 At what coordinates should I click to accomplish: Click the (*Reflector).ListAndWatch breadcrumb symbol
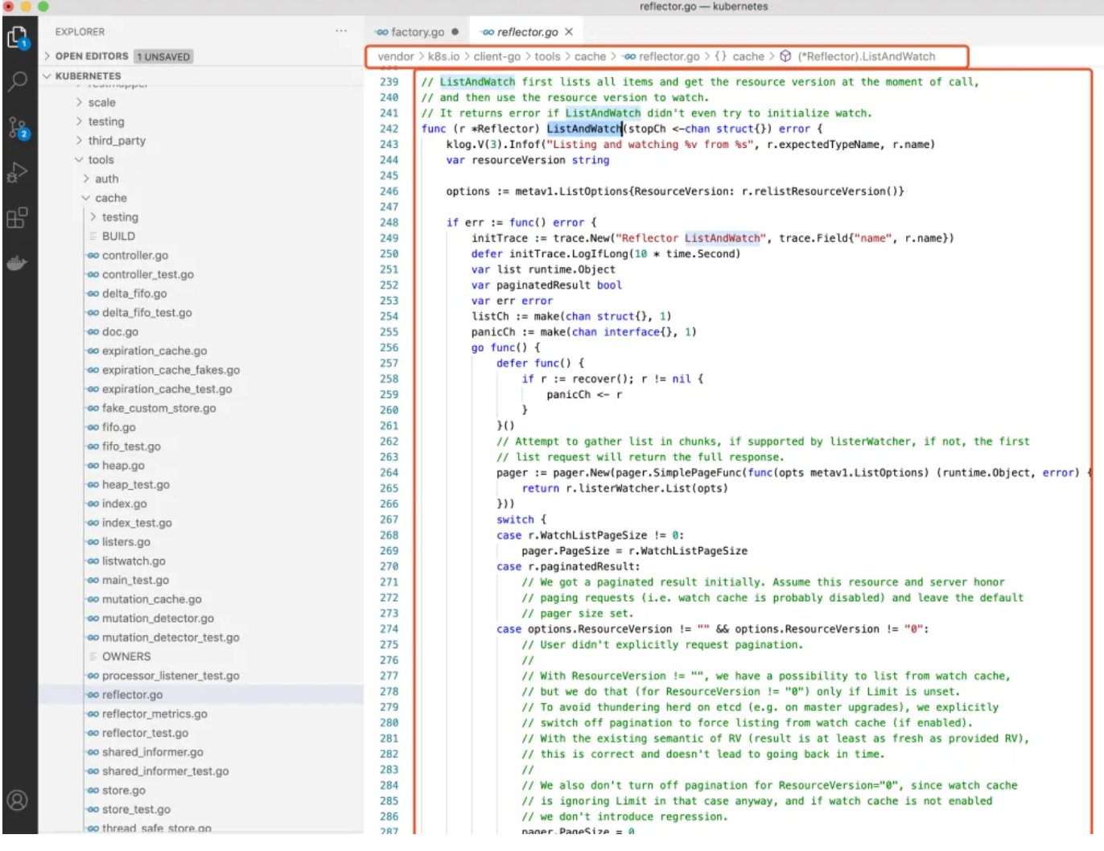[x=866, y=56]
